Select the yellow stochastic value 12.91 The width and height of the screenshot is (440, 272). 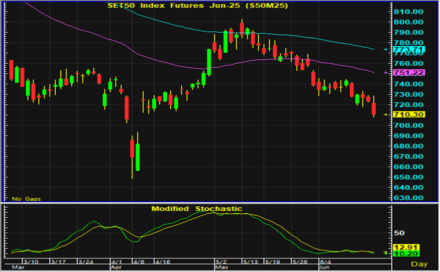click(x=406, y=247)
